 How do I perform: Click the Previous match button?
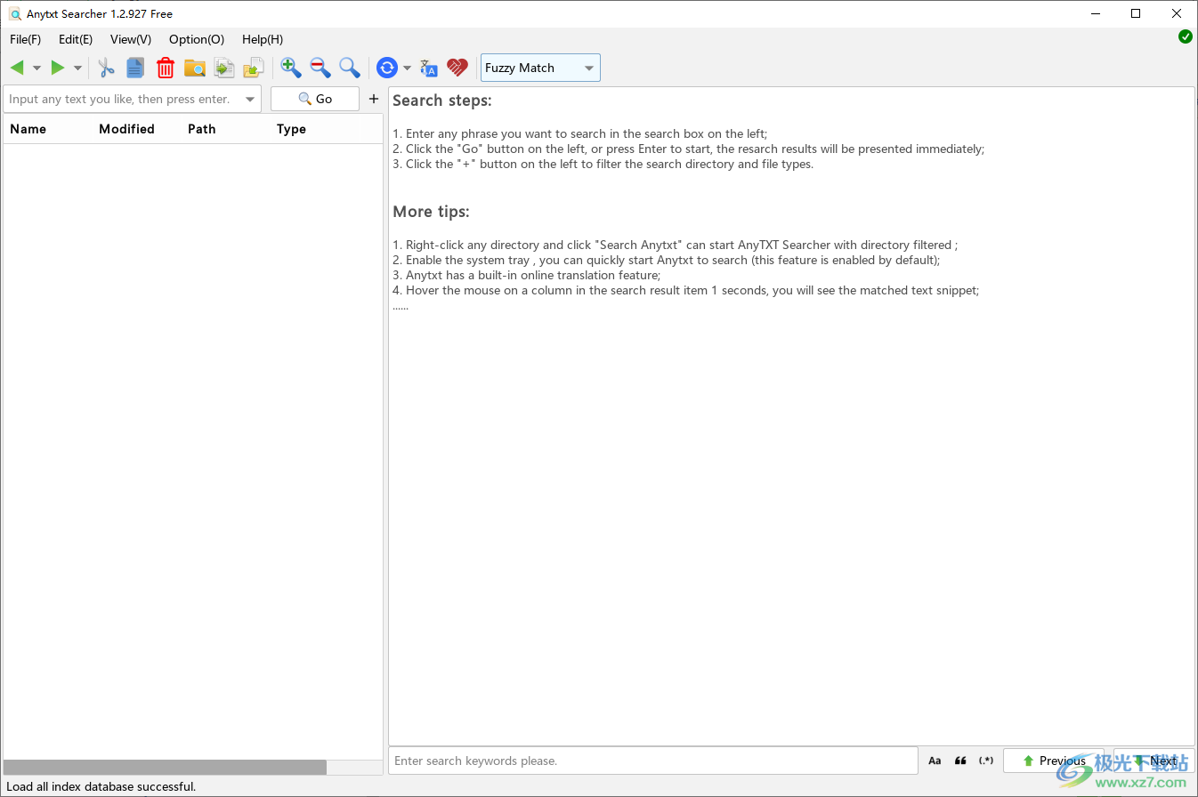coord(1054,761)
